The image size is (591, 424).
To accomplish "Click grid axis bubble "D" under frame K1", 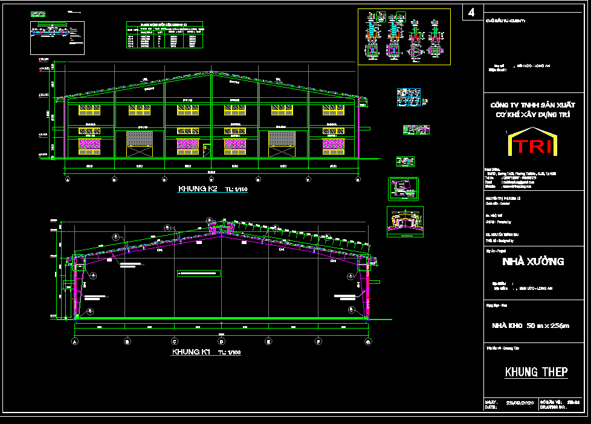I will click(x=221, y=341).
